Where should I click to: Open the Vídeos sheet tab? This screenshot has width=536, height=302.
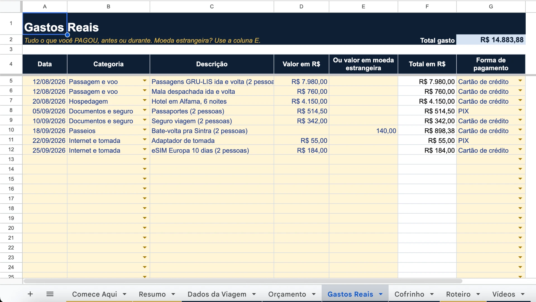(x=504, y=294)
